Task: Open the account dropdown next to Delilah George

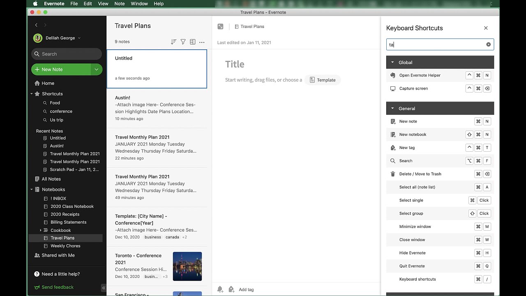Action: point(79,38)
